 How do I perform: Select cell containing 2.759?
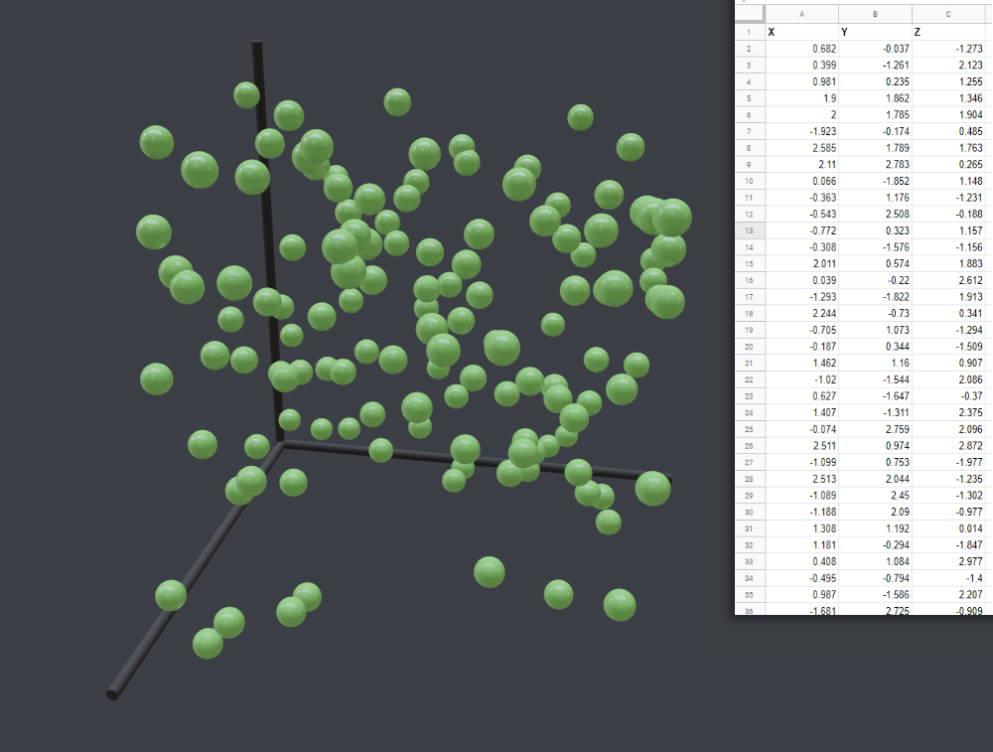(875, 429)
